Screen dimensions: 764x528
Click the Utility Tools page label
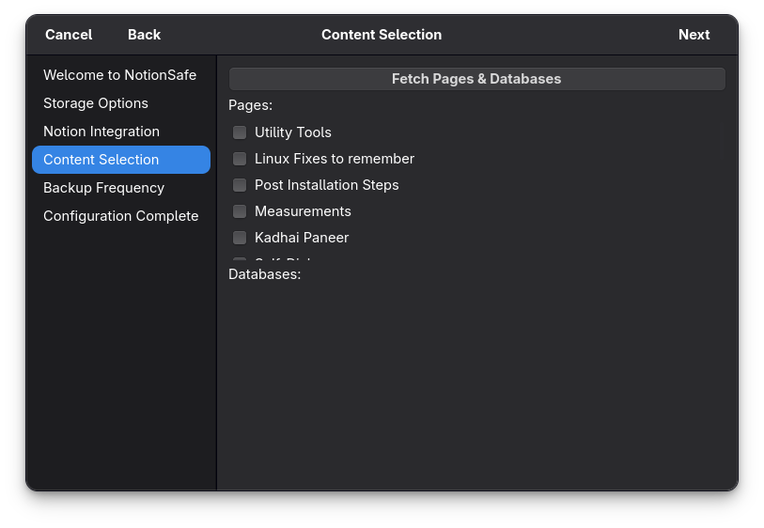point(293,132)
